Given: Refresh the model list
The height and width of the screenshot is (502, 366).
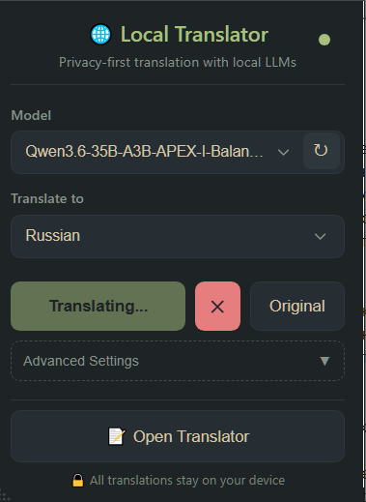Looking at the screenshot, I should click(321, 151).
